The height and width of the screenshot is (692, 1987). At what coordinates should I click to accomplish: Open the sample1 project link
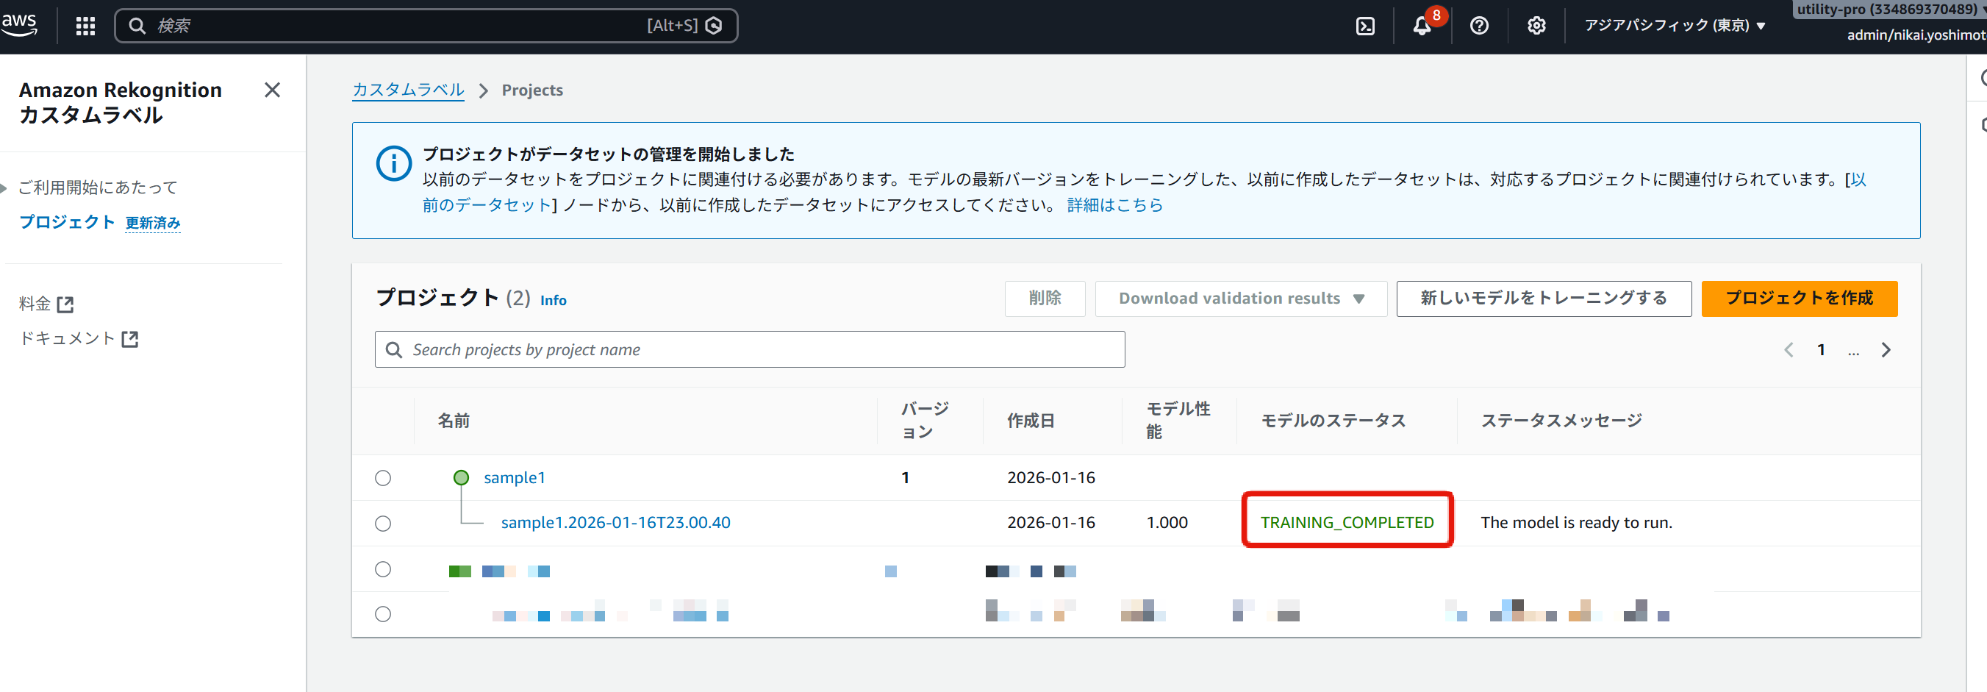pos(515,478)
